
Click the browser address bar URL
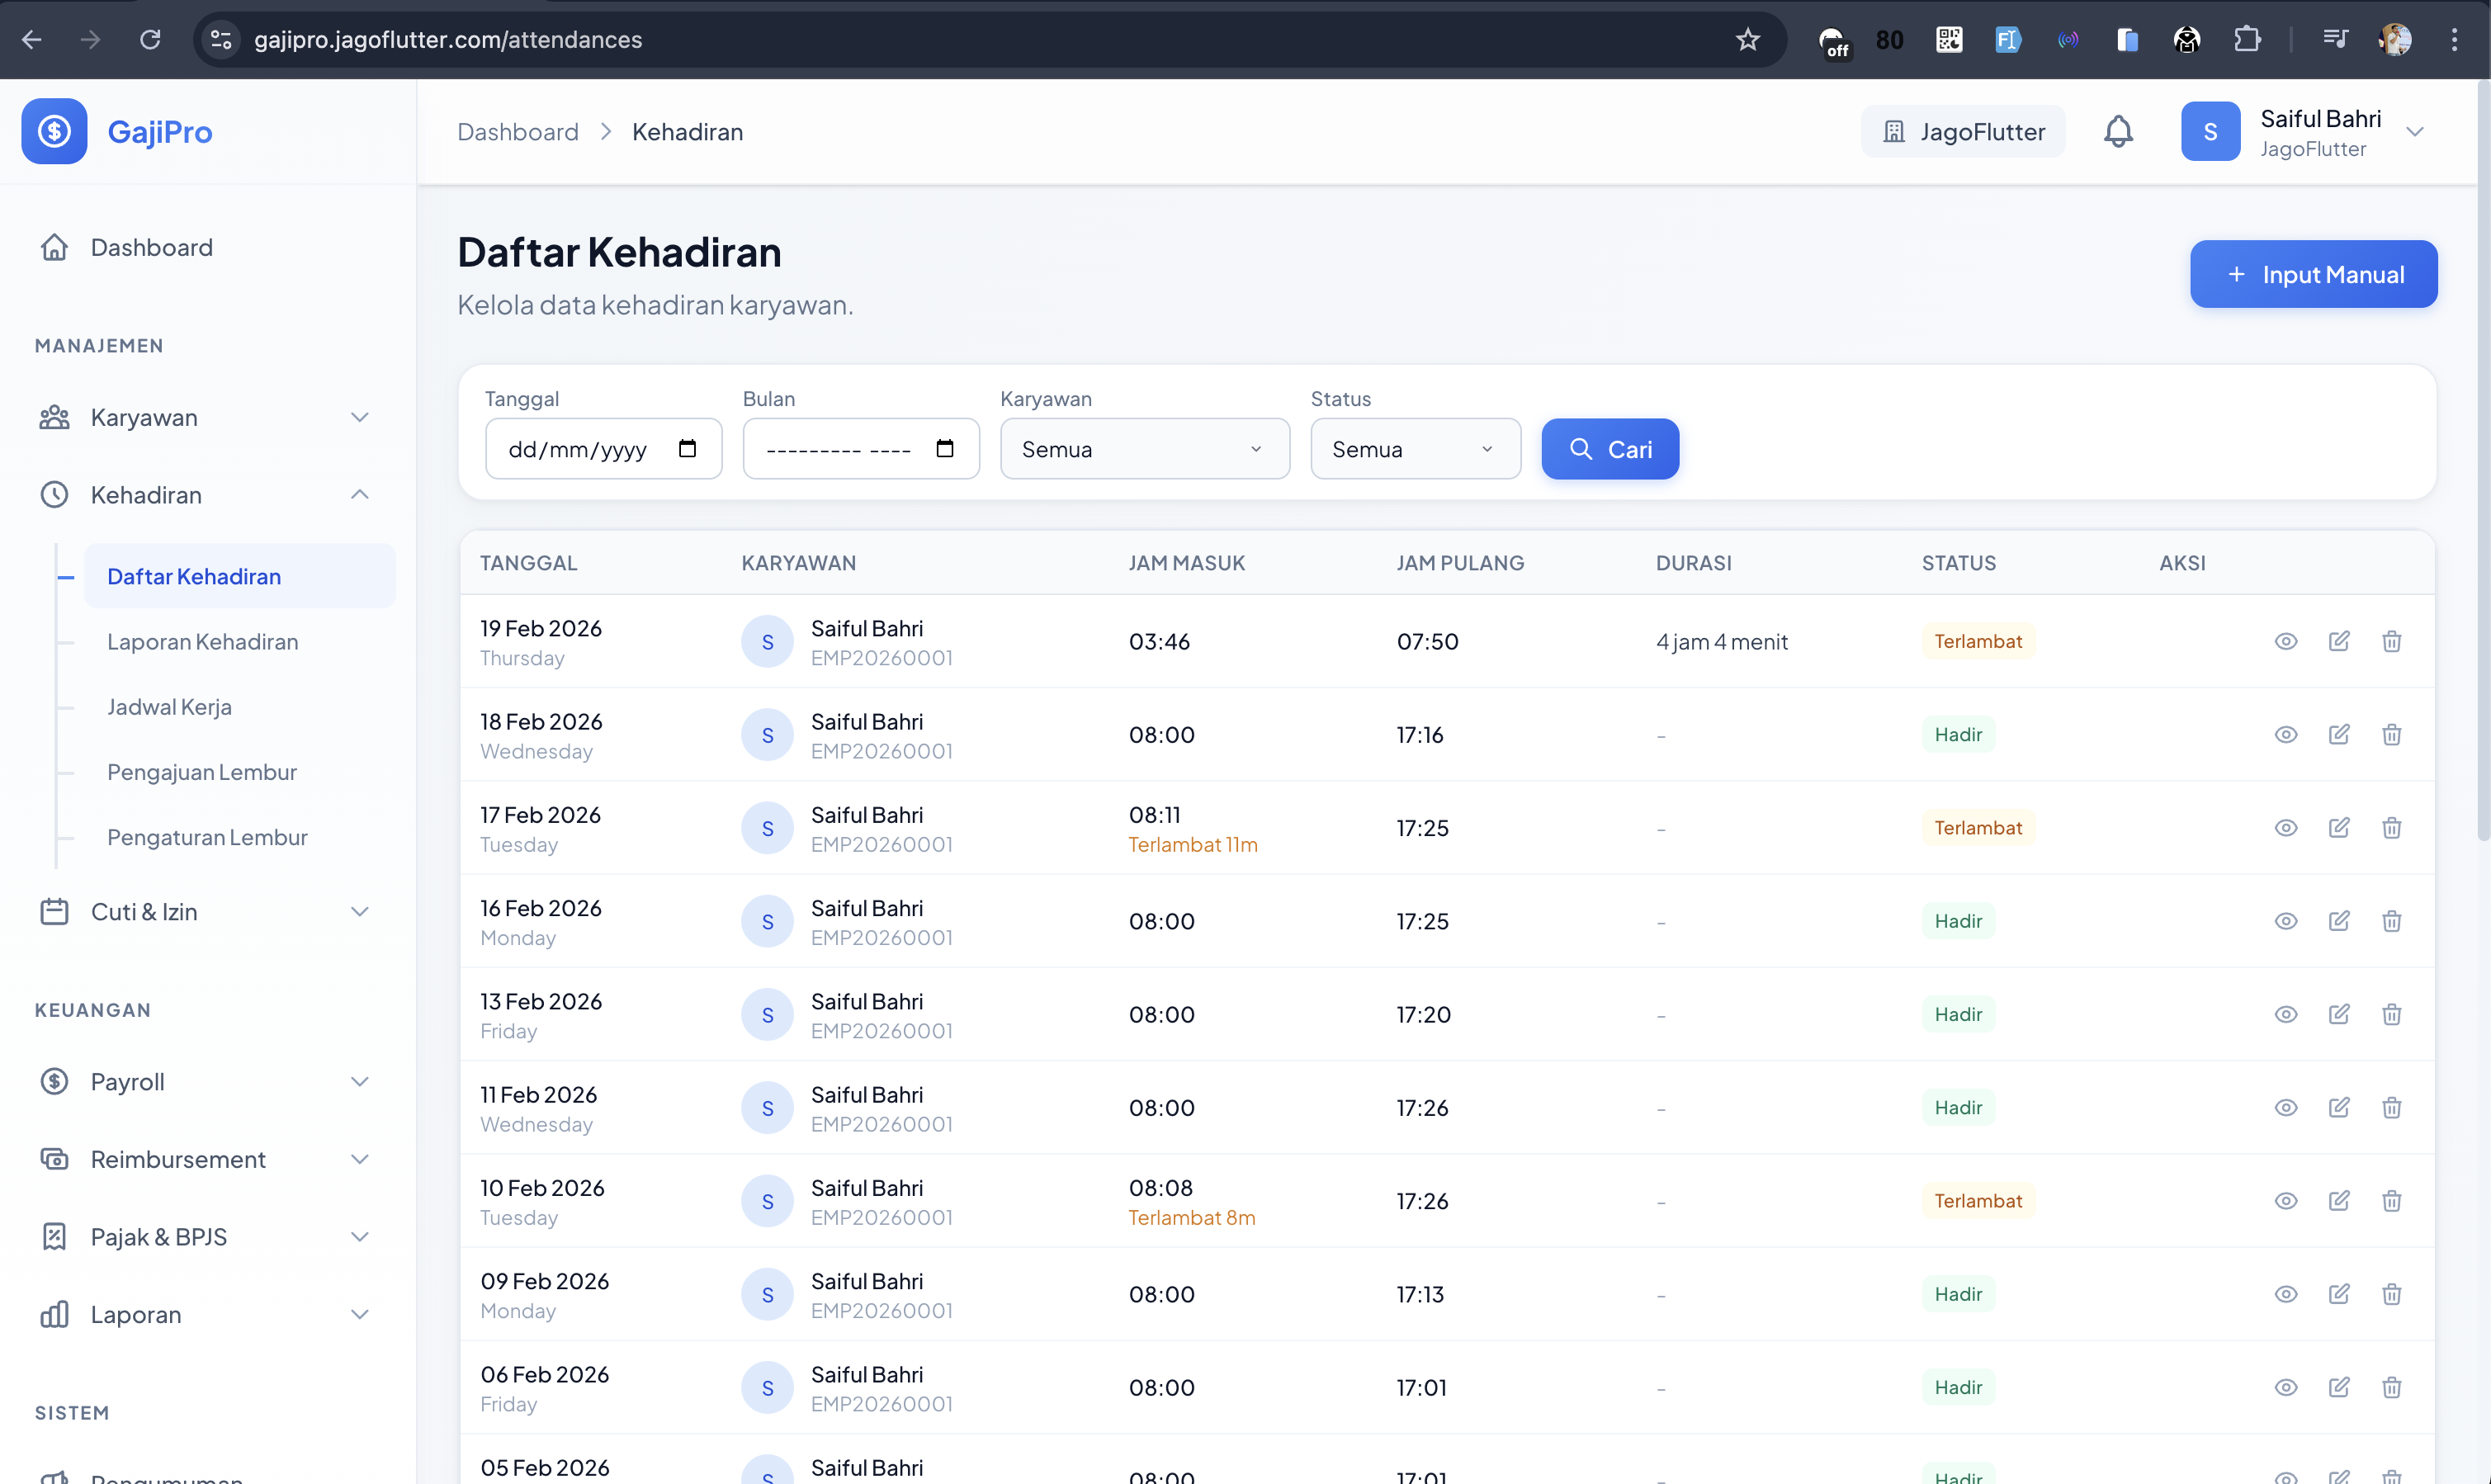pos(448,39)
